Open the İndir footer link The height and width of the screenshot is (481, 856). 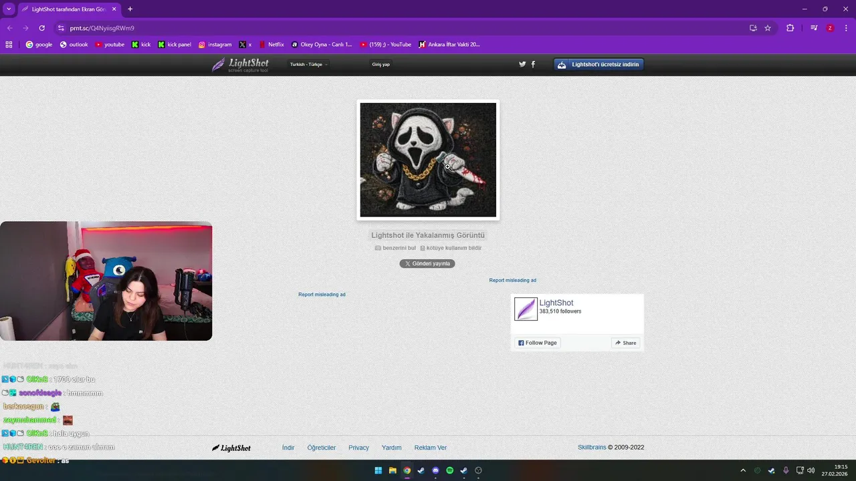[x=288, y=448]
